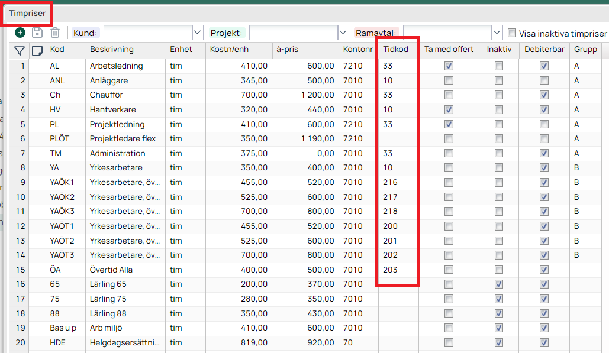Viewport: 609px width, 353px height.
Task: Click the note icon in table header
Action: 37,50
